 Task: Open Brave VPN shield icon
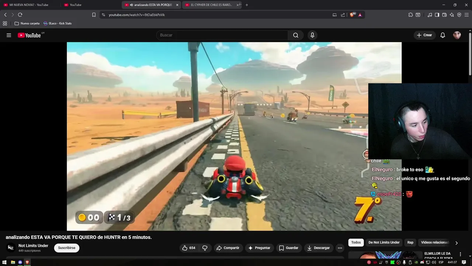point(459,15)
